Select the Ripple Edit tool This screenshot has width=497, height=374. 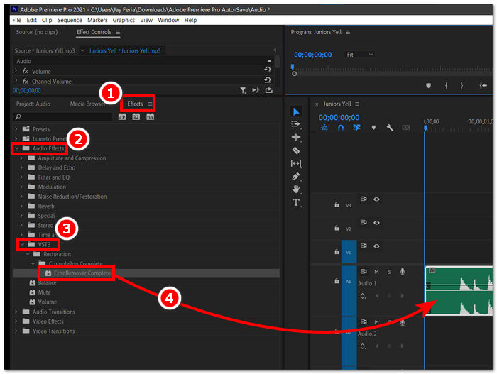(296, 137)
